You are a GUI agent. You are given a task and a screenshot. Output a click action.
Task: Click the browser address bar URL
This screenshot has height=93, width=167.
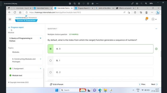click(55, 12)
